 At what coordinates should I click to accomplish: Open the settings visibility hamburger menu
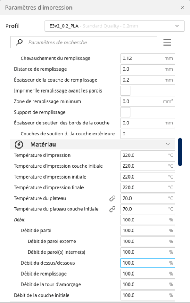167,42
